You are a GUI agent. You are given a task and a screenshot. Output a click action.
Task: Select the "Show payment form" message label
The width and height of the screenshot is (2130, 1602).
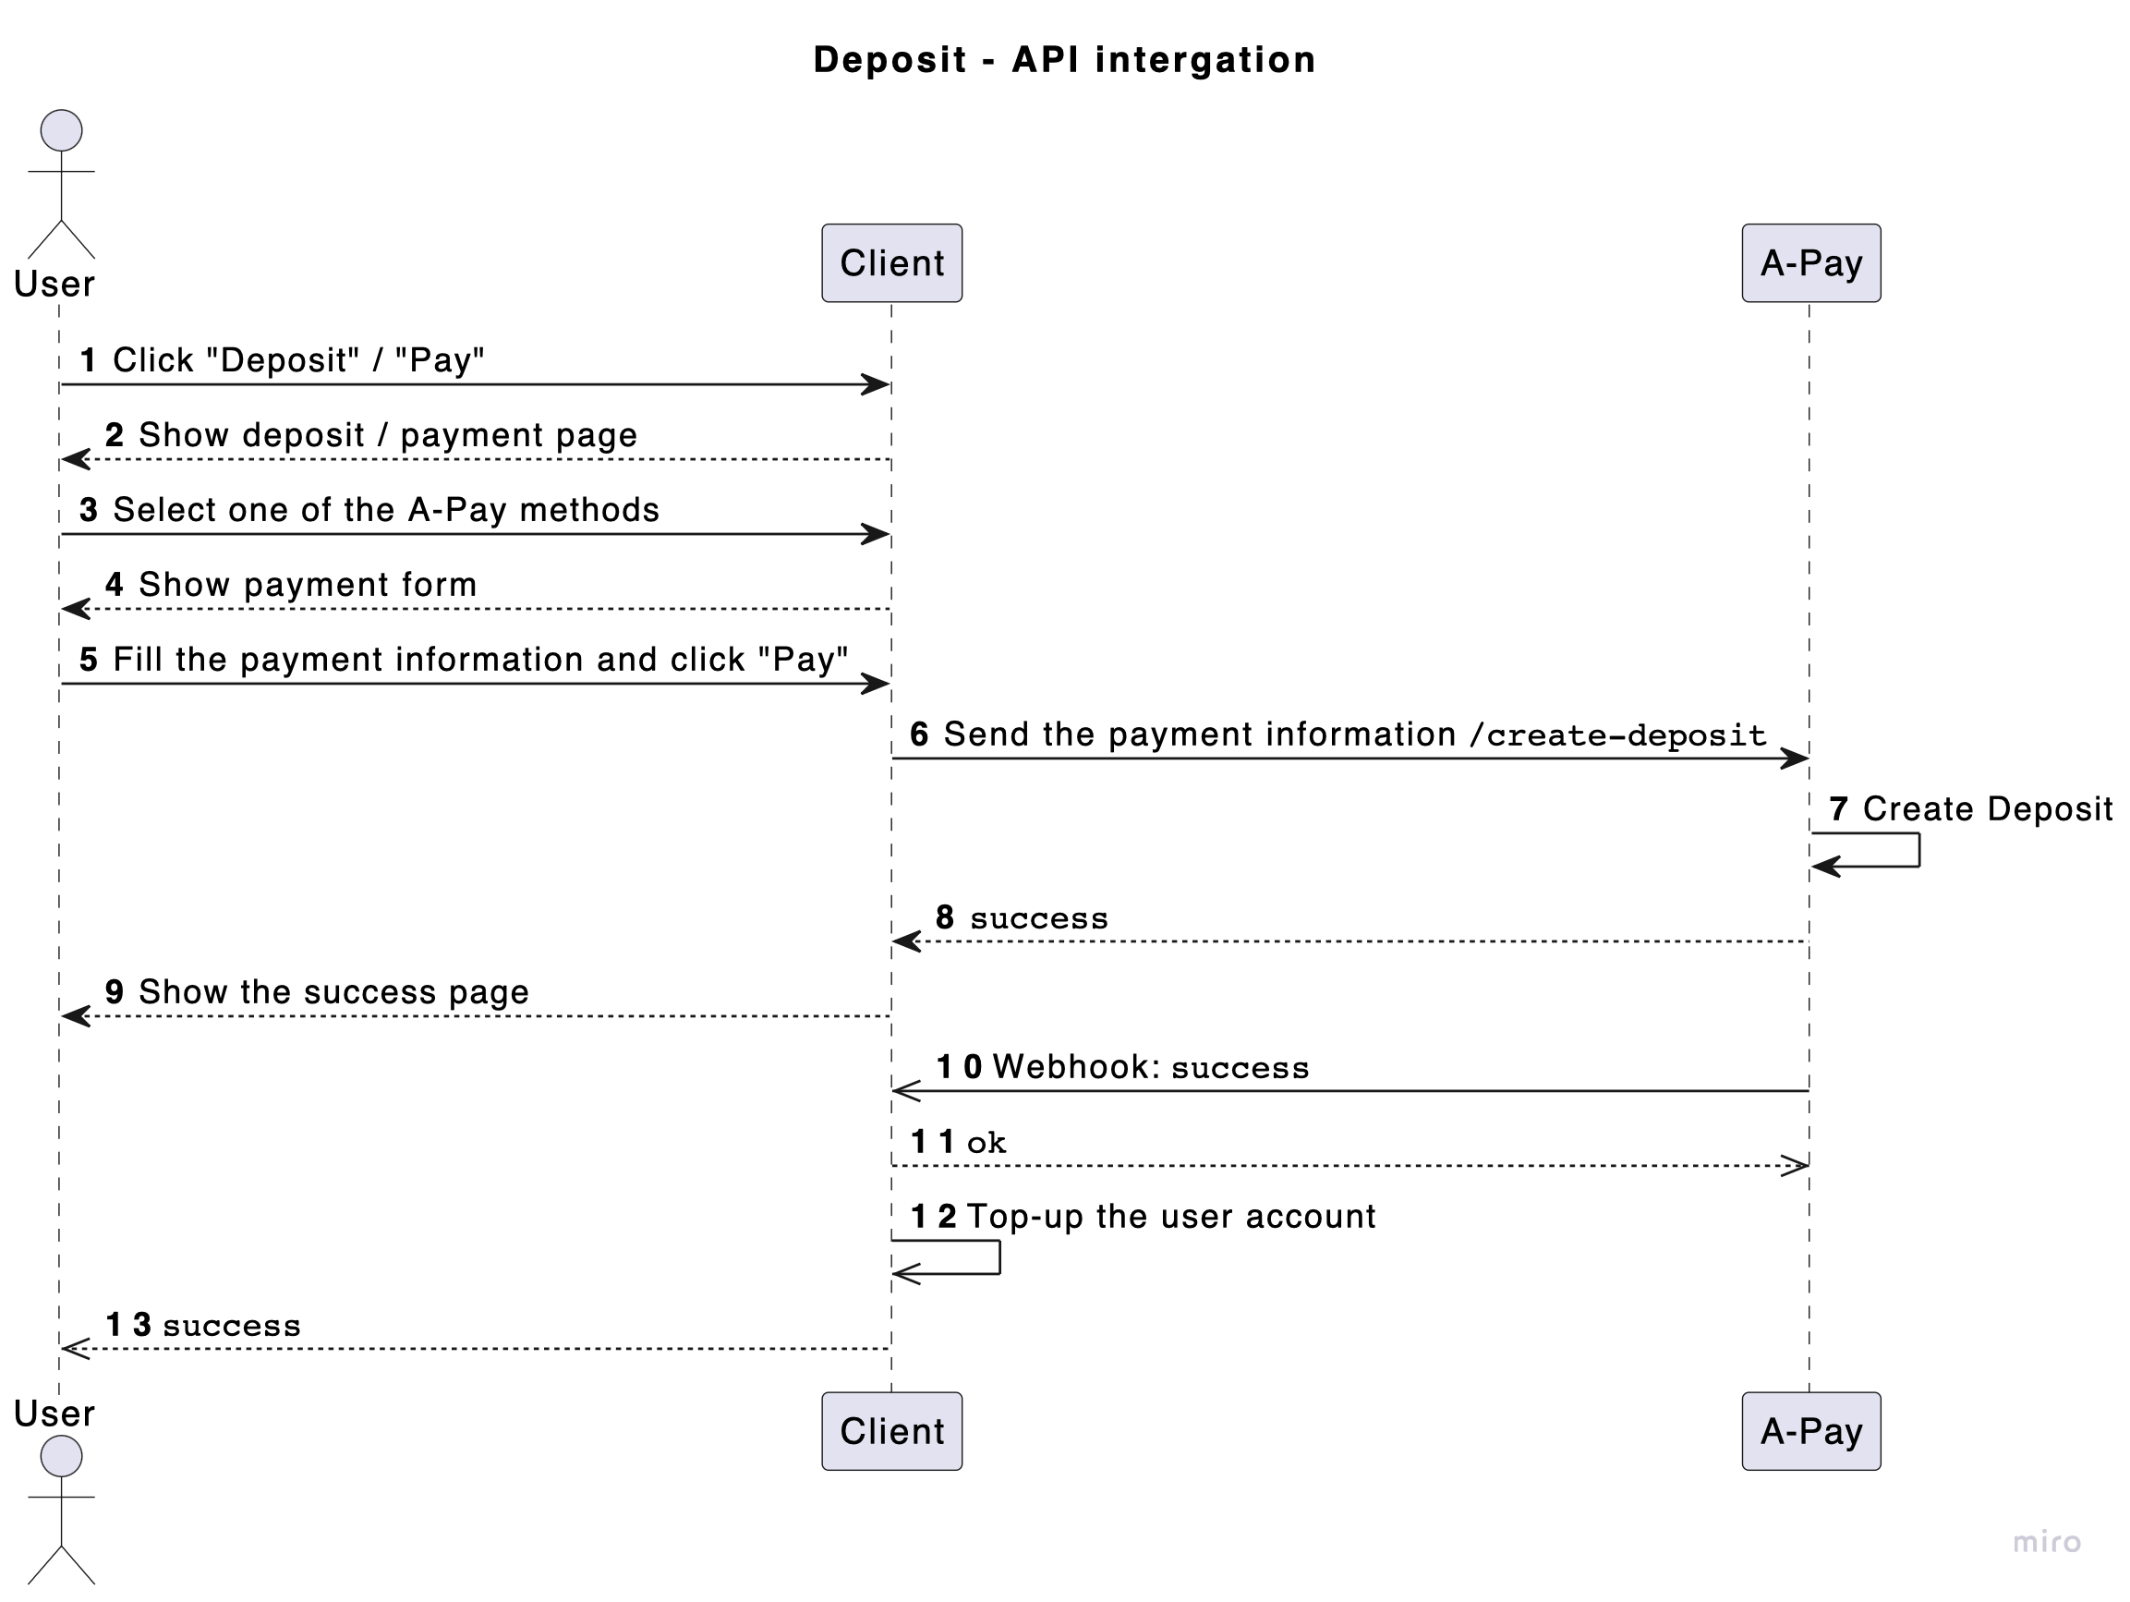tap(308, 585)
